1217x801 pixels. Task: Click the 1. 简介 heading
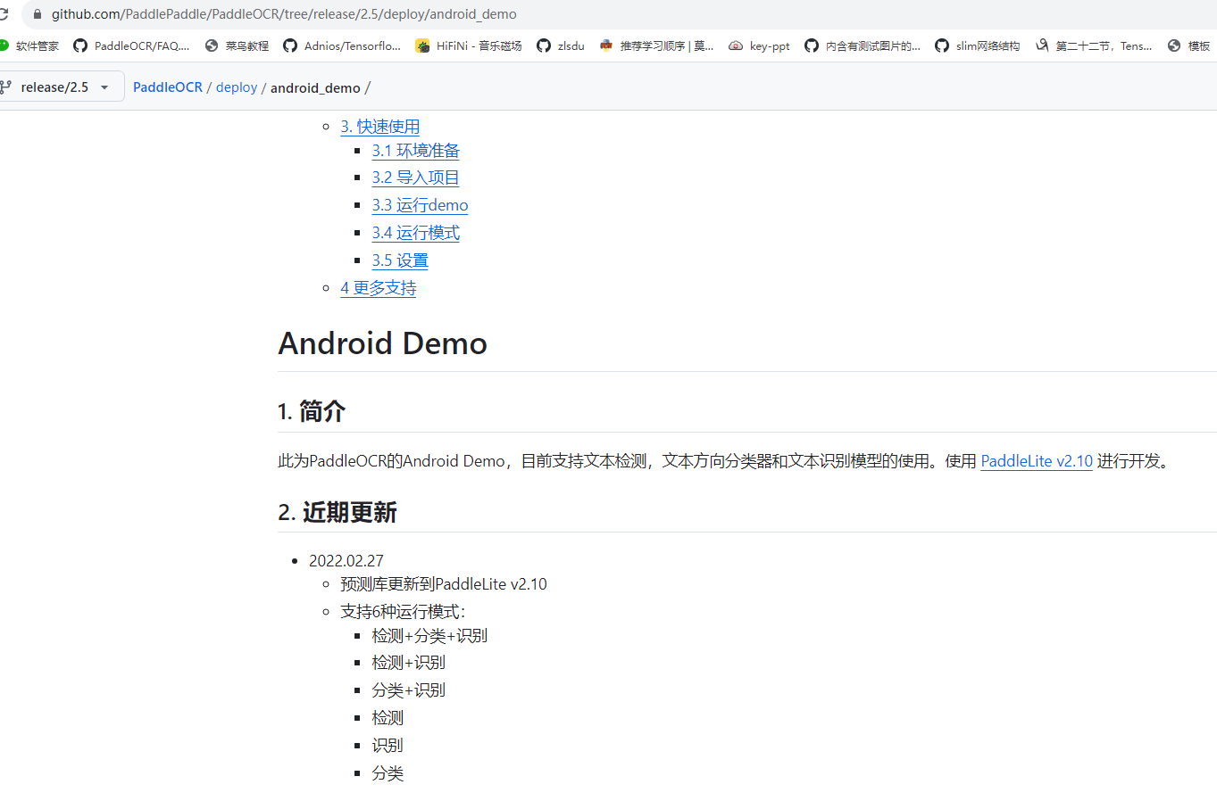click(311, 411)
